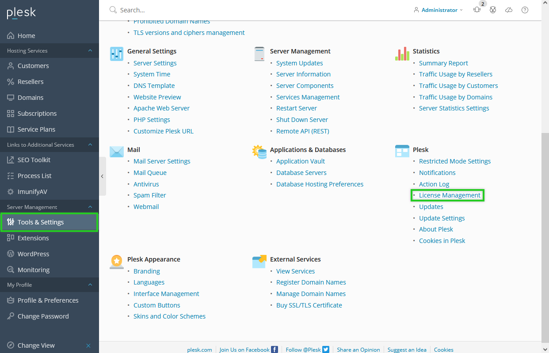Open Extensions in the sidebar
The image size is (549, 353).
click(33, 238)
